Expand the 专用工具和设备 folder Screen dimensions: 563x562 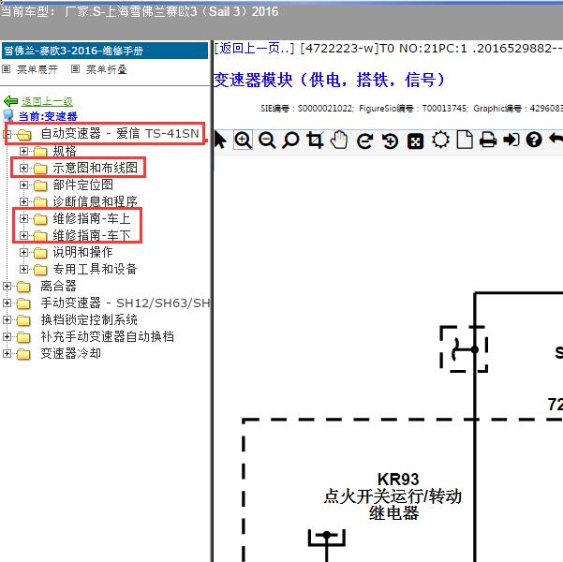click(x=23, y=269)
